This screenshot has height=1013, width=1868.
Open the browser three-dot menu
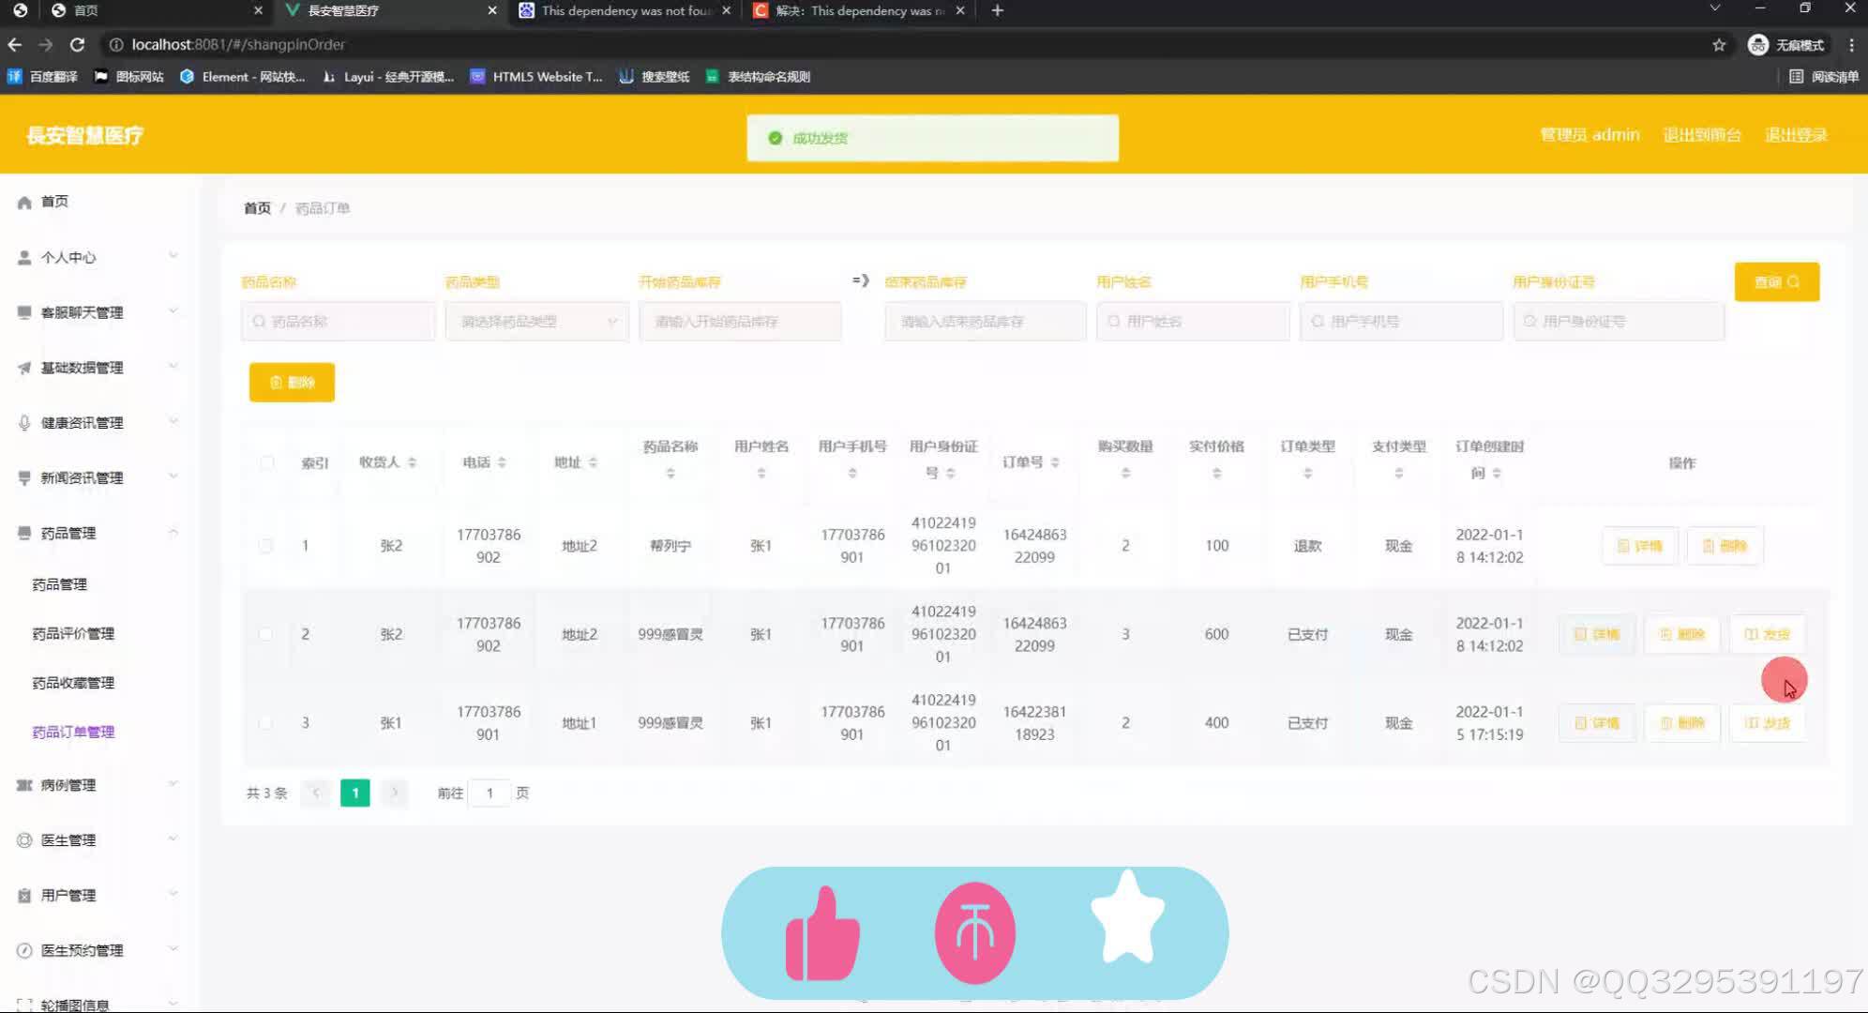click(1851, 44)
